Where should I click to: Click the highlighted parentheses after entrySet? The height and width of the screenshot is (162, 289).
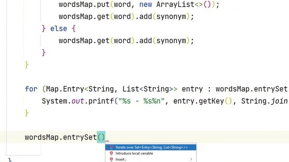click(101, 137)
